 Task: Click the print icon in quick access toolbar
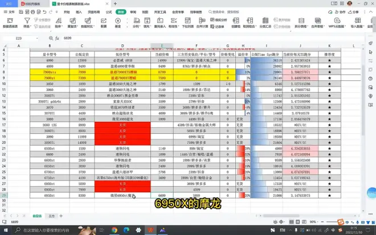click(33, 12)
